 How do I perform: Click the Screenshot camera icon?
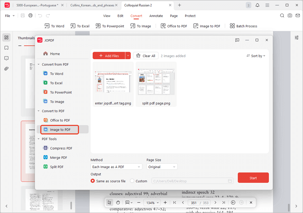coord(290,16)
